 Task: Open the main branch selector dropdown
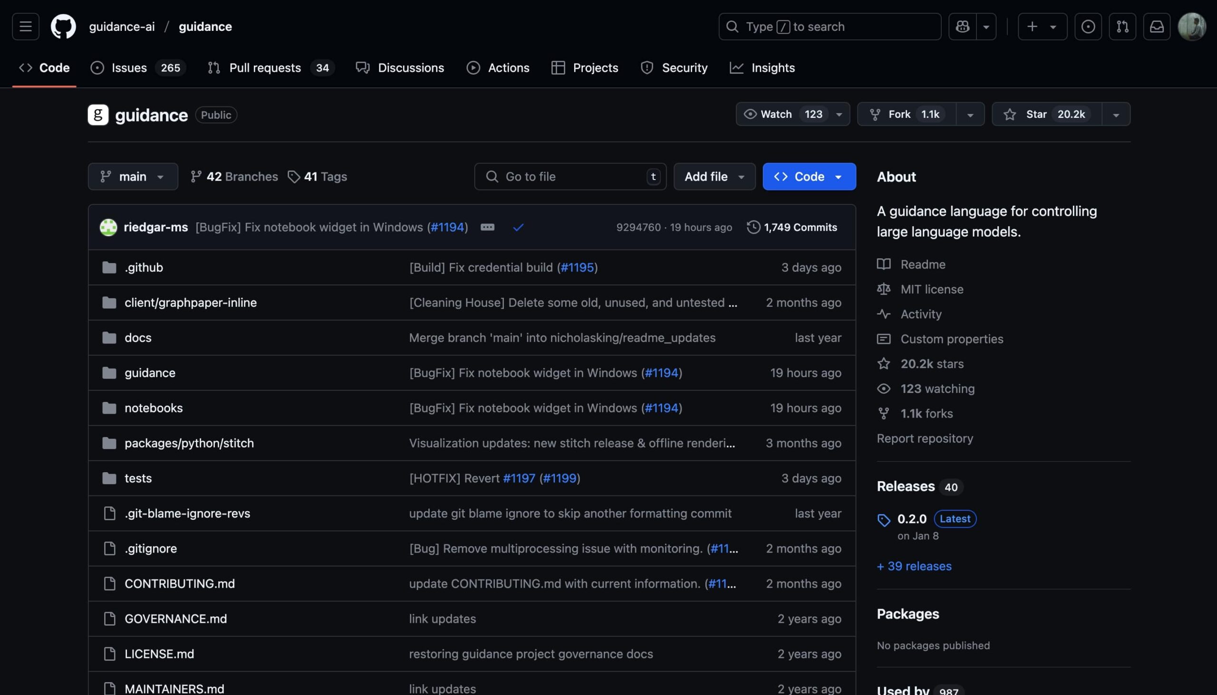tap(133, 177)
